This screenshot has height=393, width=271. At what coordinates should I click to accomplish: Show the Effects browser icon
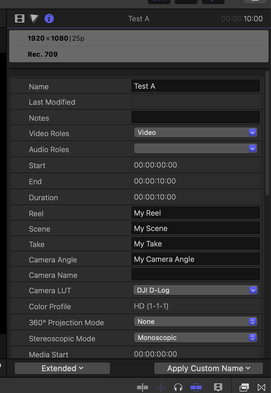click(245, 387)
